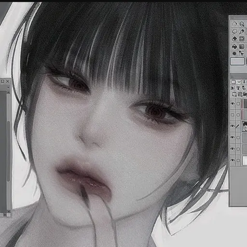Toggle visibility of the bottom white layer
The height and width of the screenshot is (247, 247).
coord(233,160)
